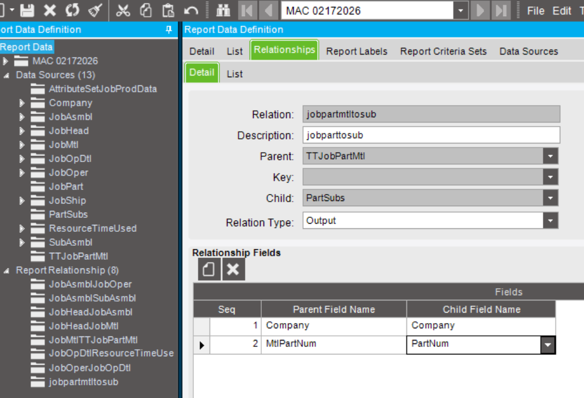Expand the ResourceTimeUsed tree node
Viewport: 584px width, 398px height.
coord(21,228)
